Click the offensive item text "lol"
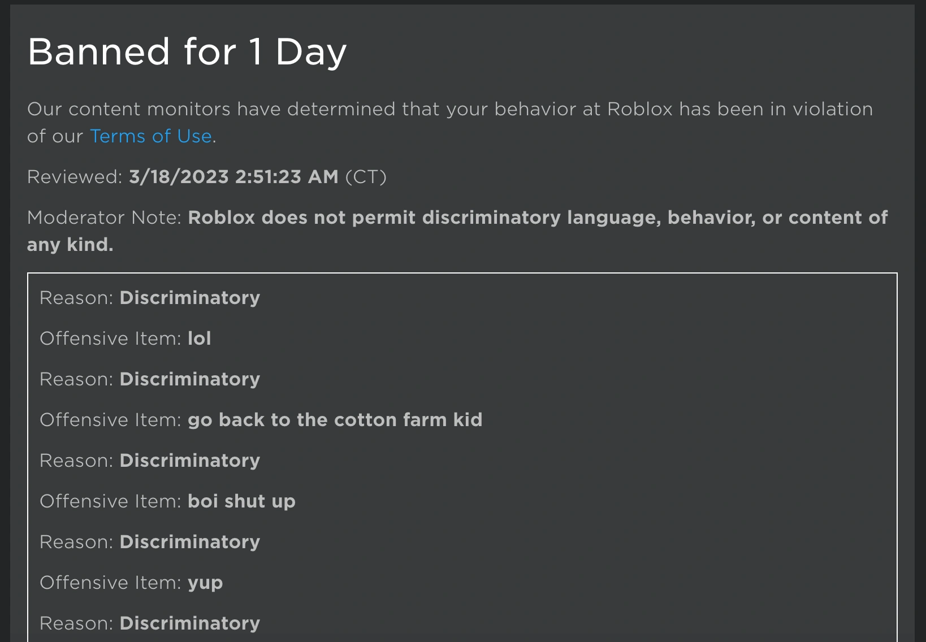 tap(200, 339)
